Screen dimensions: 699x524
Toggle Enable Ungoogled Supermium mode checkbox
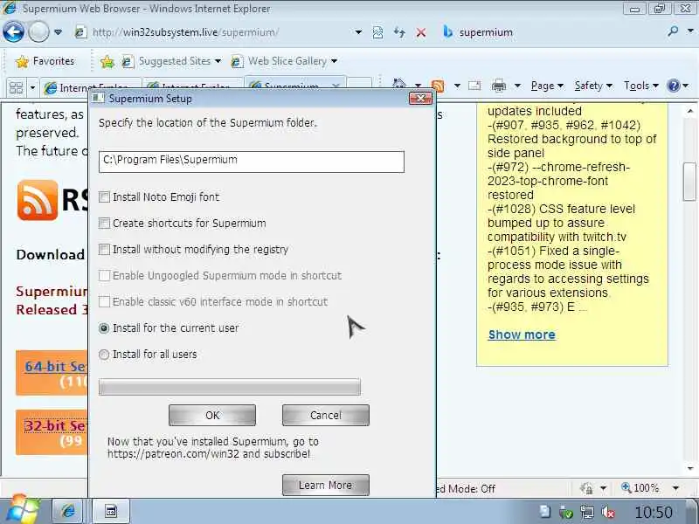(104, 276)
